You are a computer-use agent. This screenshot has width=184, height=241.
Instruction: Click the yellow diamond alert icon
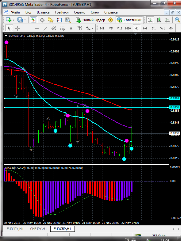click(110, 20)
